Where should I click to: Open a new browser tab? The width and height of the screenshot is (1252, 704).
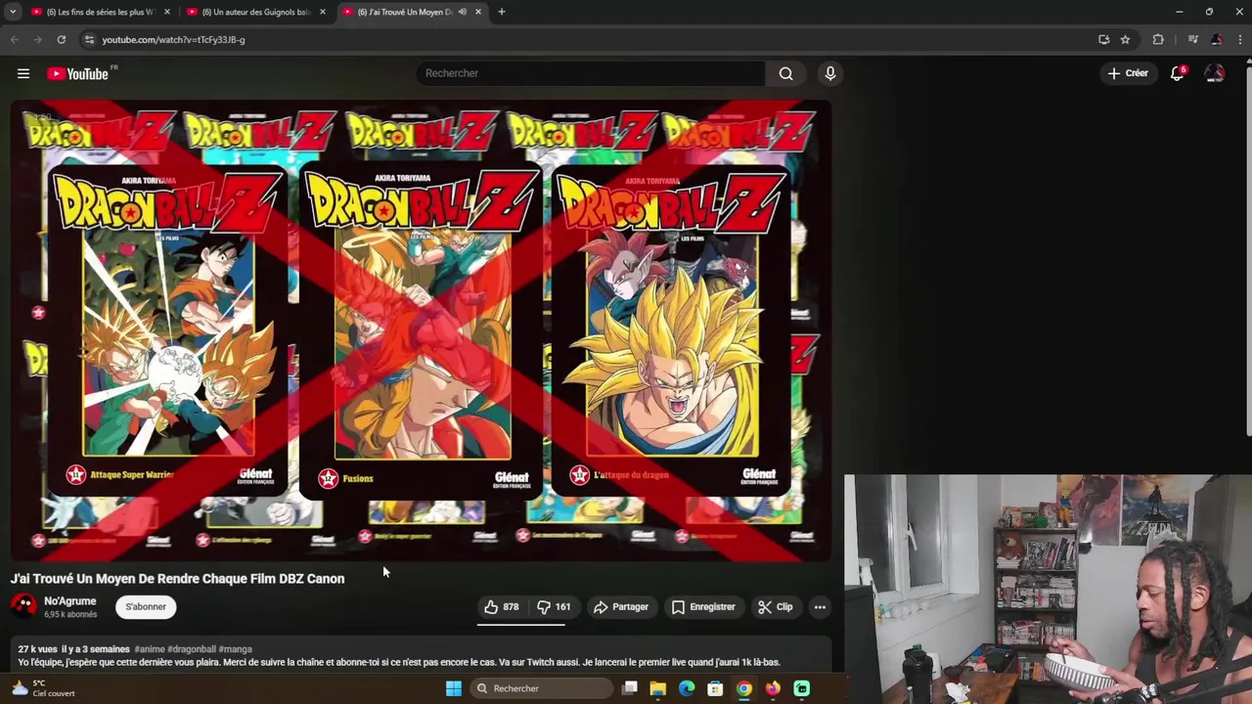pyautogui.click(x=502, y=12)
